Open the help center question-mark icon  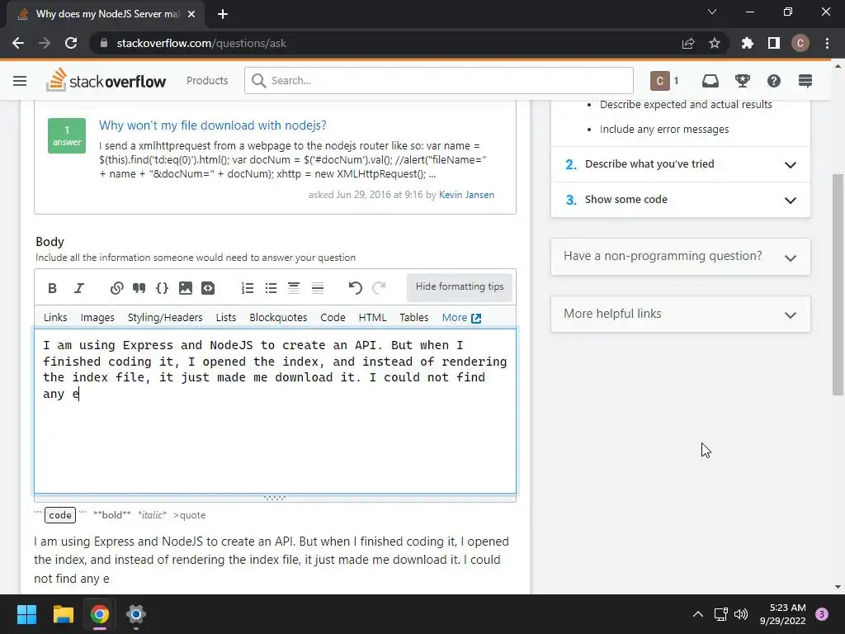tap(774, 81)
